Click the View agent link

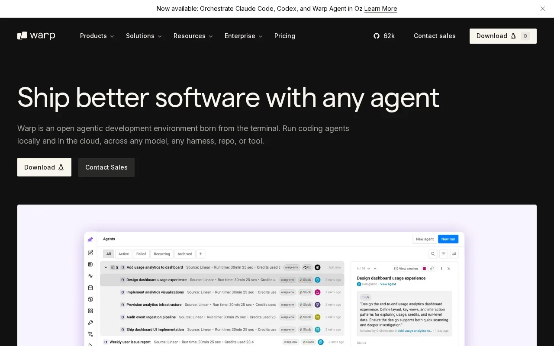click(x=388, y=284)
